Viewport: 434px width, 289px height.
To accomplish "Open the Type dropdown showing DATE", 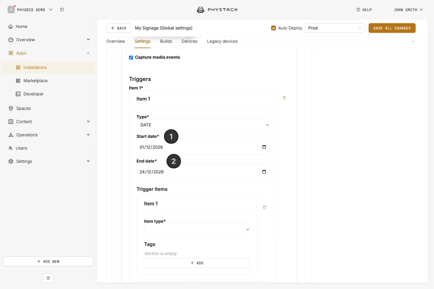I will coord(203,125).
